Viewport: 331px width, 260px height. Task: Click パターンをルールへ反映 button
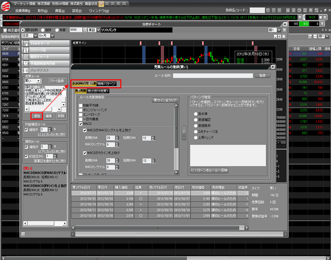(209, 170)
